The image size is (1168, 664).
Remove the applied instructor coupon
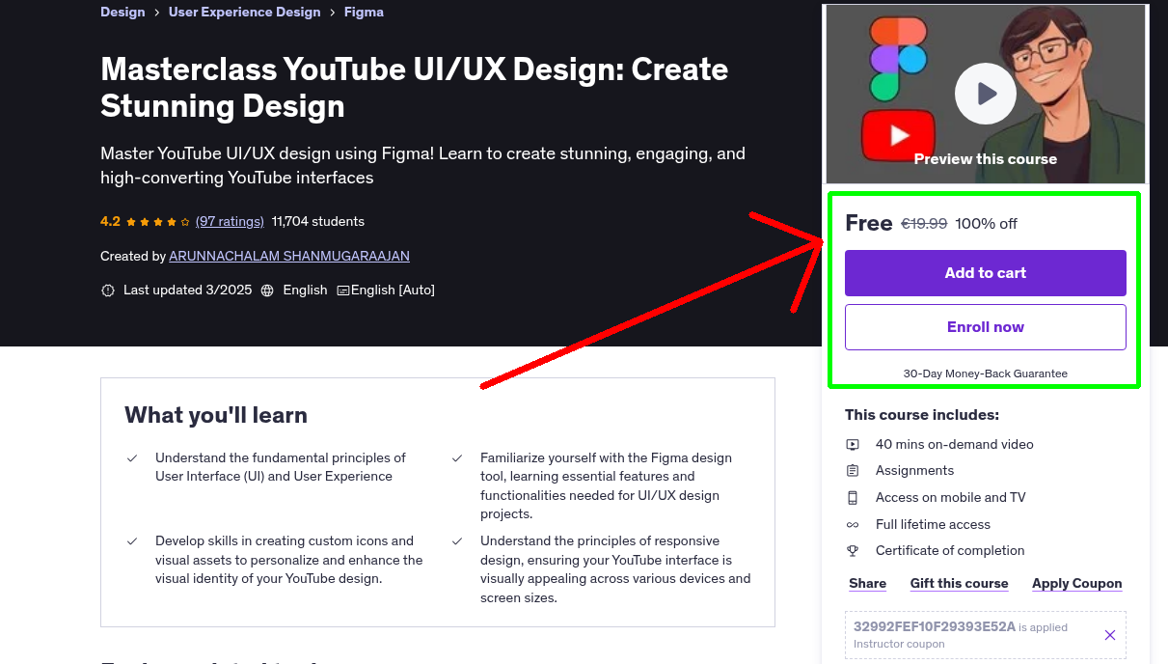tap(1110, 635)
